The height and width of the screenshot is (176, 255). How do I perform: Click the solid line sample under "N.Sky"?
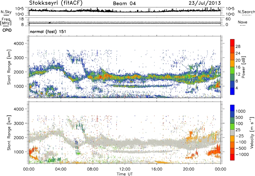click(6, 15)
